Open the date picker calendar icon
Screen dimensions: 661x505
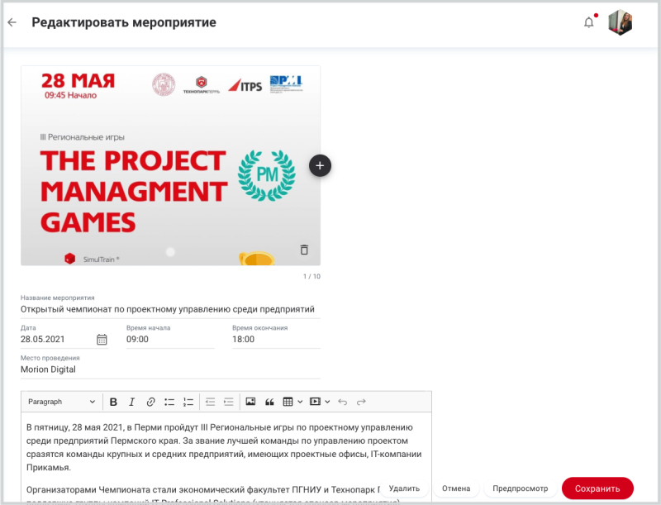coord(102,339)
